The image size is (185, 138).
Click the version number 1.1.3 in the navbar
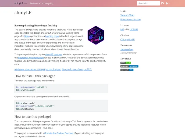click(x=26, y=4)
